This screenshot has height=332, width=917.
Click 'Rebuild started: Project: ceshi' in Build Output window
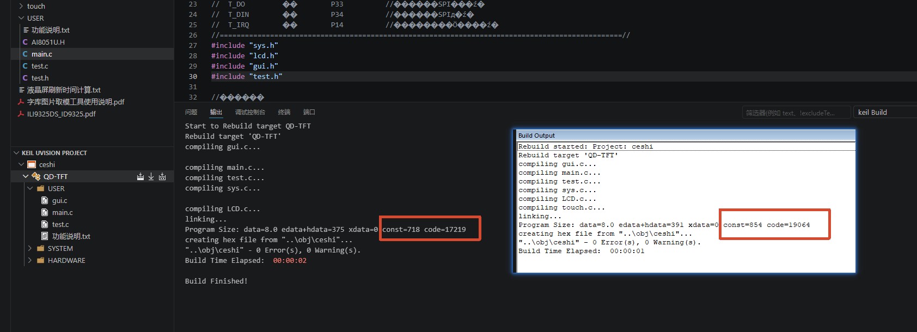[585, 146]
